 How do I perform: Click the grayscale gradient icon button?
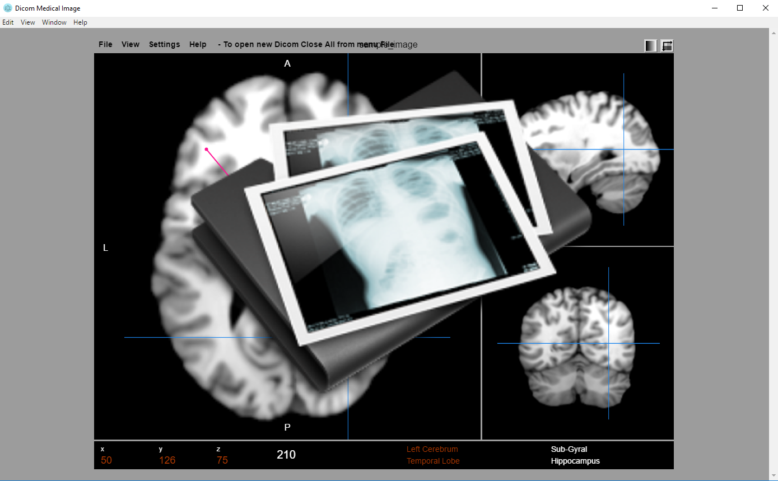[651, 46]
